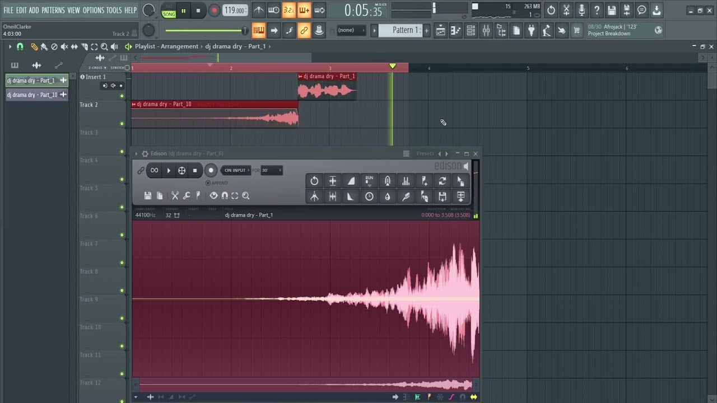717x403 pixels.
Task: Click the playlist playhead marker
Action: pyautogui.click(x=393, y=66)
